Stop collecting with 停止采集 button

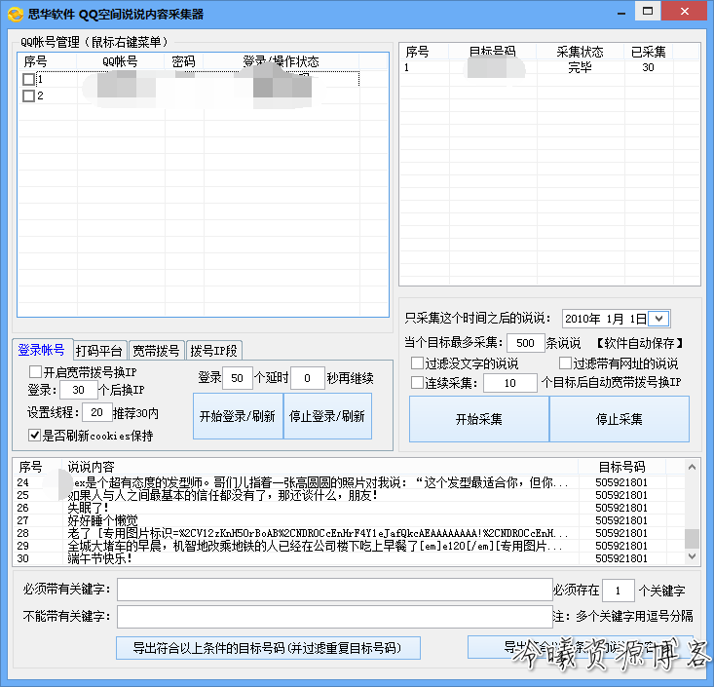pyautogui.click(x=620, y=419)
